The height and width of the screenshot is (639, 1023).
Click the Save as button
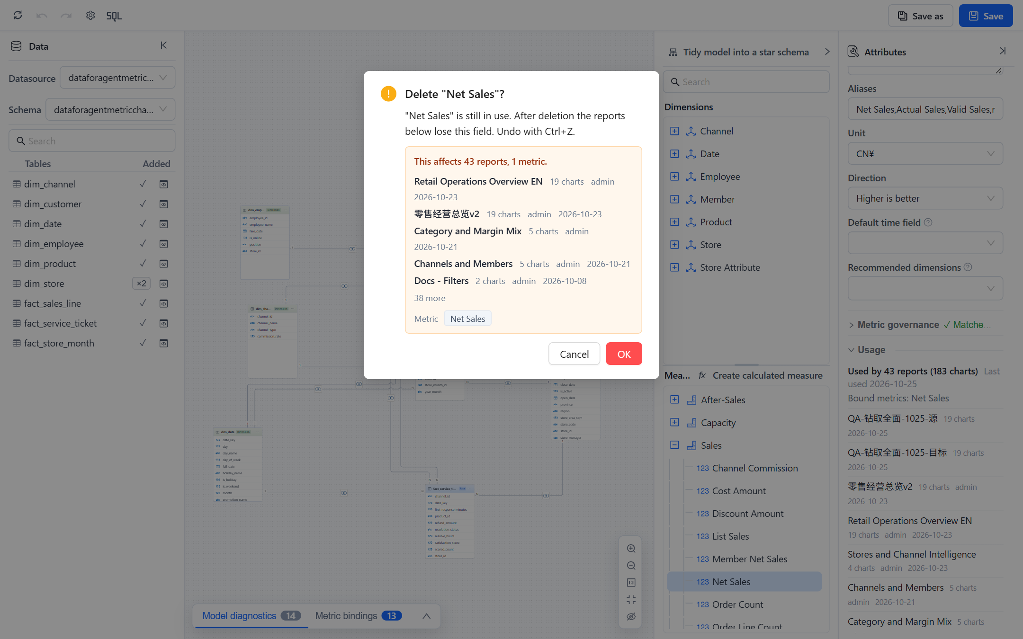tap(920, 16)
